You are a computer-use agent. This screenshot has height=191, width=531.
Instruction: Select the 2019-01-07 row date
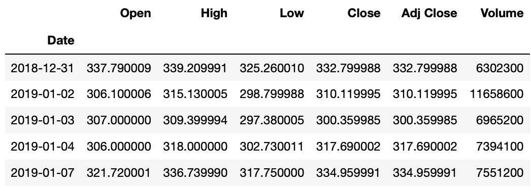click(42, 172)
